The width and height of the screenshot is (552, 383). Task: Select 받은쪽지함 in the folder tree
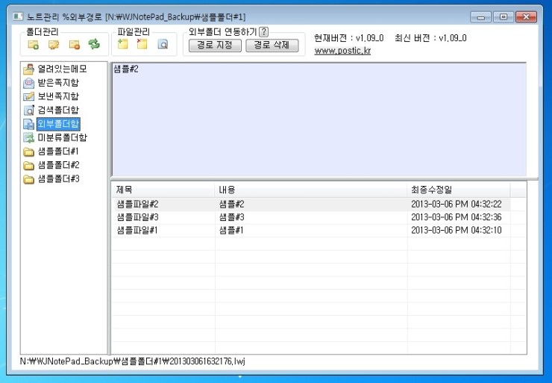click(58, 82)
